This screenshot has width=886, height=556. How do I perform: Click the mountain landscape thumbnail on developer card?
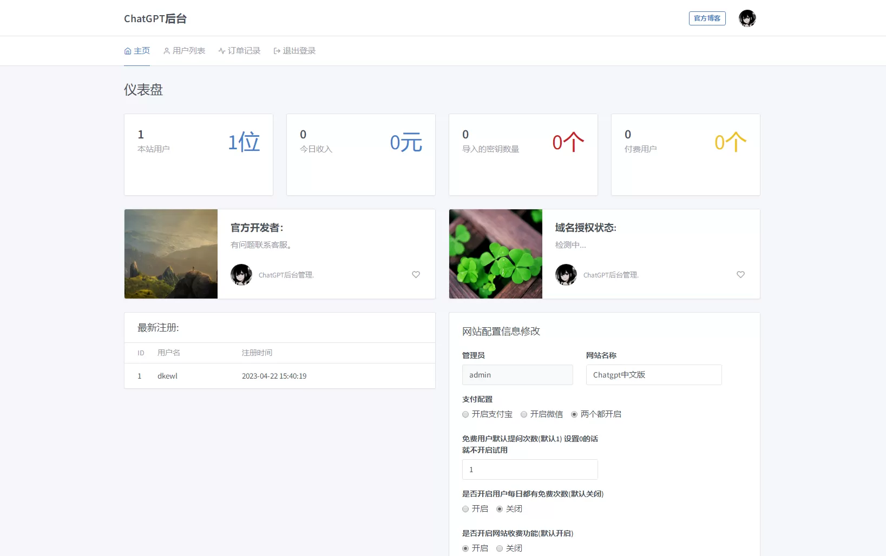pyautogui.click(x=170, y=254)
